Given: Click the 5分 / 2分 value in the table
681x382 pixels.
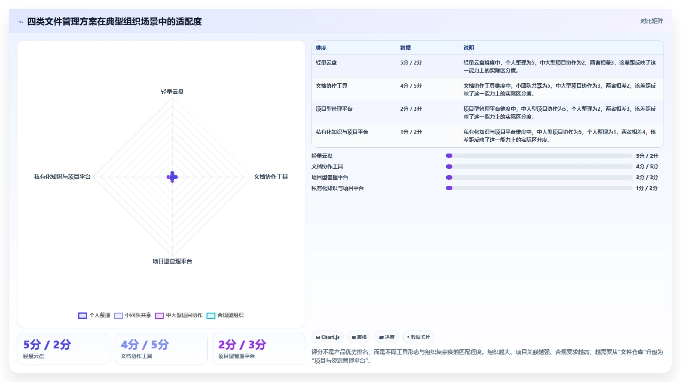Looking at the screenshot, I should pyautogui.click(x=411, y=63).
